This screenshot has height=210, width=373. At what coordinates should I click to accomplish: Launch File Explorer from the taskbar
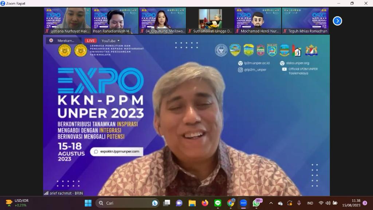[192, 203]
